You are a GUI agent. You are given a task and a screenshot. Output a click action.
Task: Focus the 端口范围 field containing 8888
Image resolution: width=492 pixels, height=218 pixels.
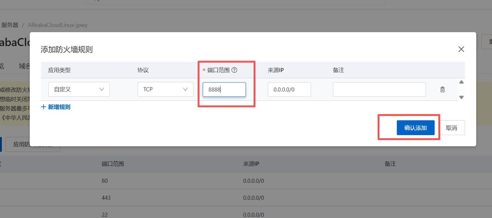(224, 89)
